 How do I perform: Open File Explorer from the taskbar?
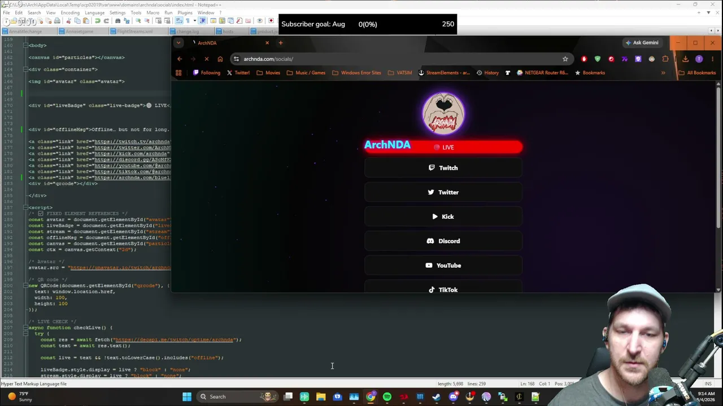point(321,396)
